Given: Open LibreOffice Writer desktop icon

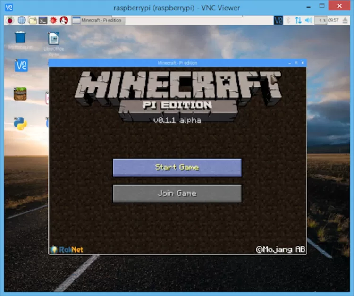Looking at the screenshot, I should point(54,44).
